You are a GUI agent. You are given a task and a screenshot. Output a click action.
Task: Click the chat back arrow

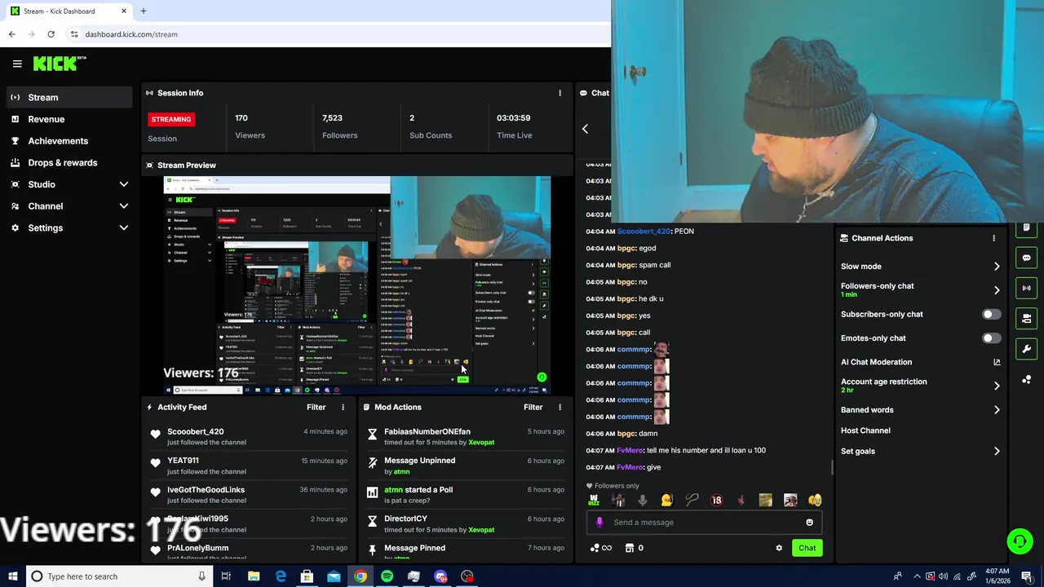(585, 129)
